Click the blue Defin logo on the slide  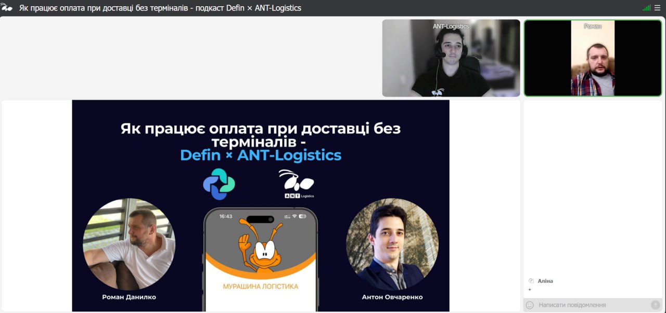pos(219,184)
